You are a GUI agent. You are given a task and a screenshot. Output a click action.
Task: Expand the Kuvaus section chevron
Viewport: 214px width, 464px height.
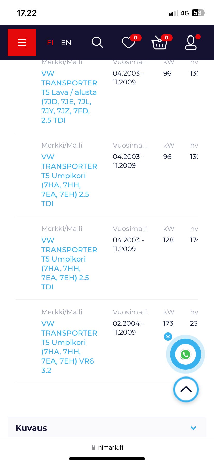point(193,428)
